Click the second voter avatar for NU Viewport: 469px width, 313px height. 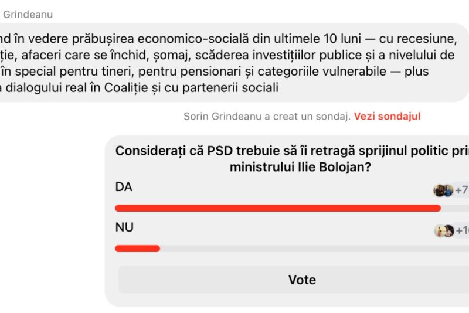click(449, 231)
